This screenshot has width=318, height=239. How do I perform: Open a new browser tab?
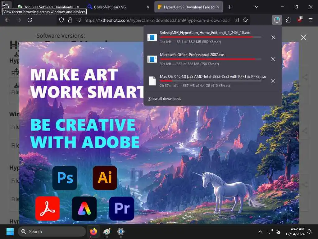coord(229,7)
